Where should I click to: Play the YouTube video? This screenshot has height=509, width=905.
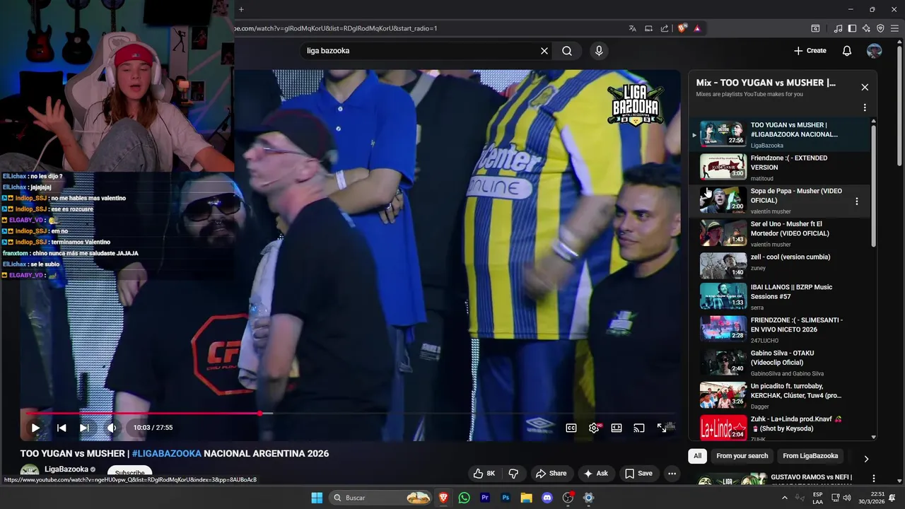[35, 428]
